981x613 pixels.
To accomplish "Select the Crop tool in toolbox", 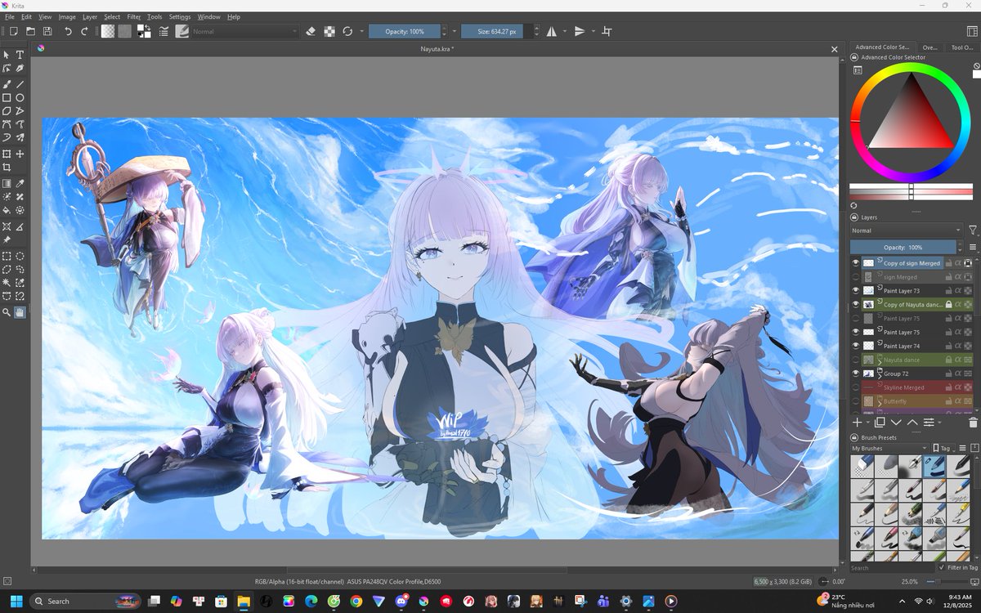I will [x=7, y=168].
